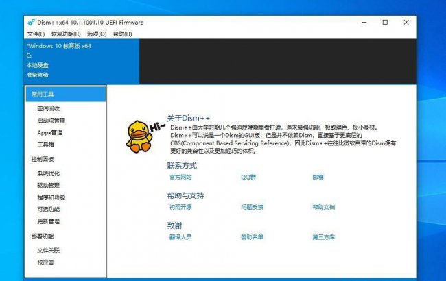Open 程序和功能 in the sidebar
This screenshot has height=281, width=446.
(51, 197)
